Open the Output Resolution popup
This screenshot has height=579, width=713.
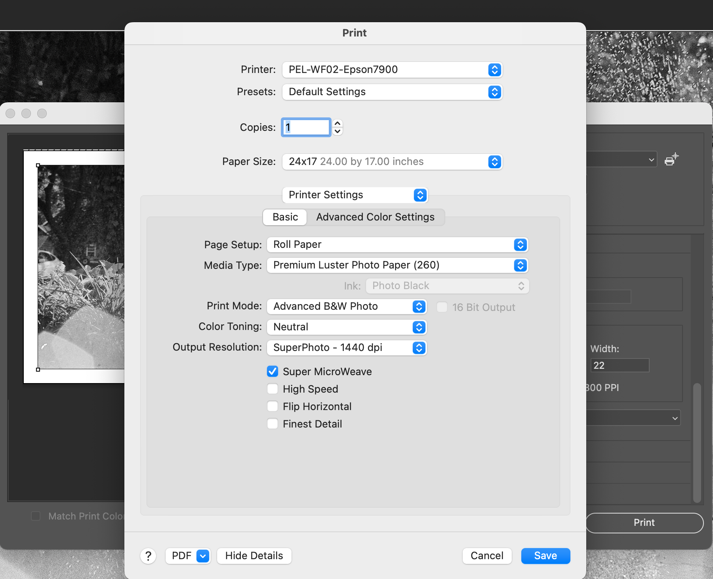point(347,348)
